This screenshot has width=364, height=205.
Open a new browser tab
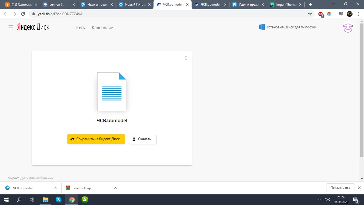pyautogui.click(x=310, y=5)
